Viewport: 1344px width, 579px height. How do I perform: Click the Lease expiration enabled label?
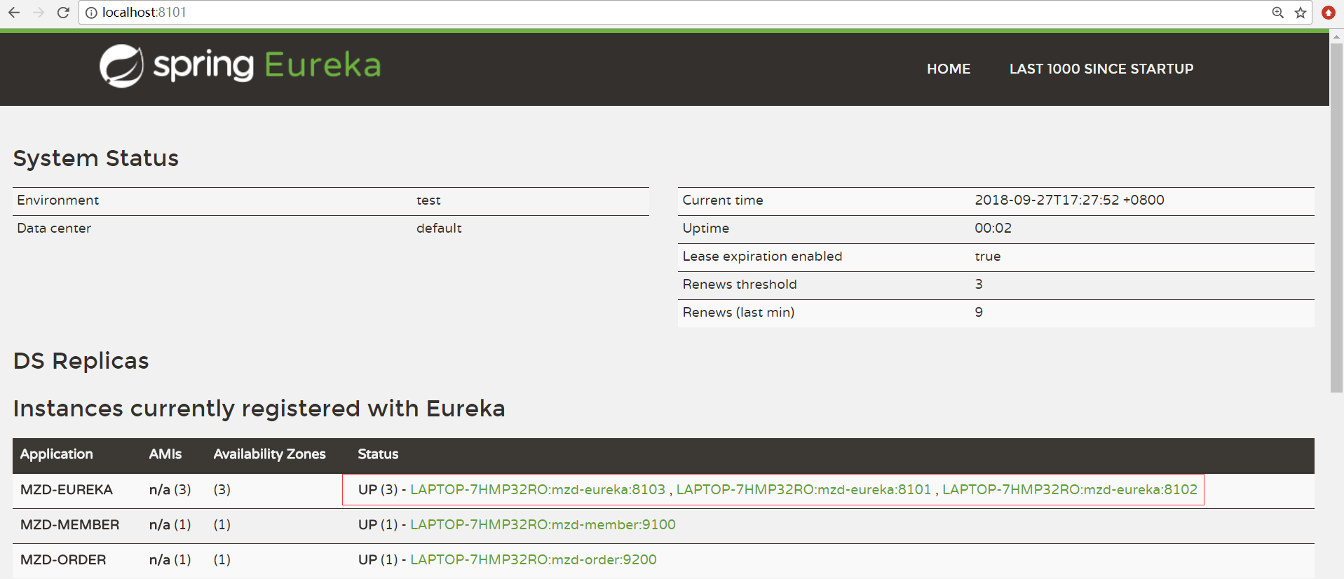click(762, 257)
